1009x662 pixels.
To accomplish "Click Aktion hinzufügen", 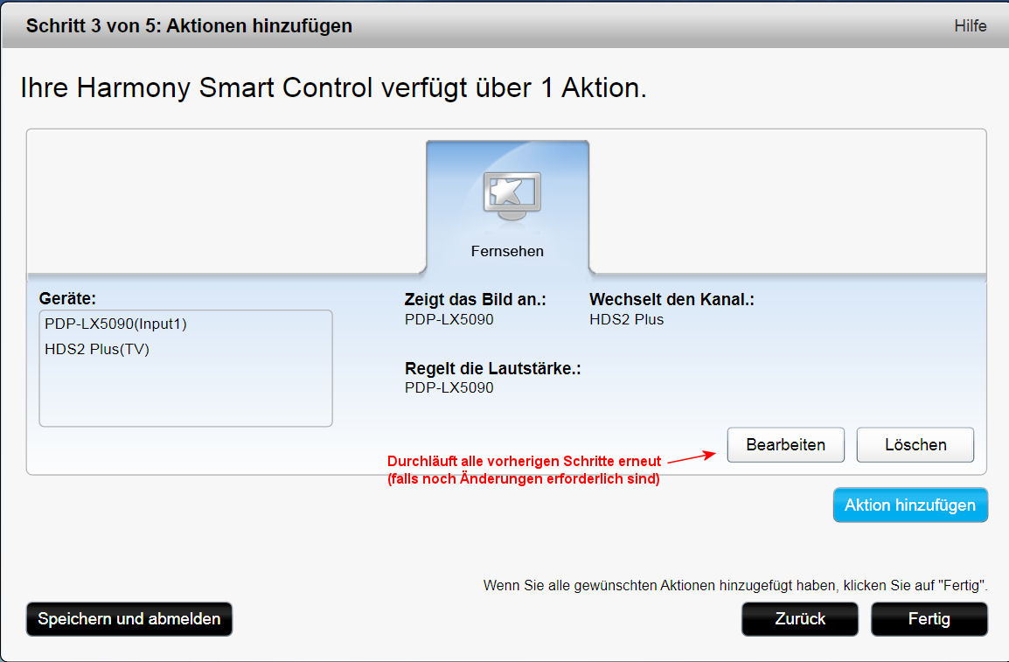I will click(909, 505).
